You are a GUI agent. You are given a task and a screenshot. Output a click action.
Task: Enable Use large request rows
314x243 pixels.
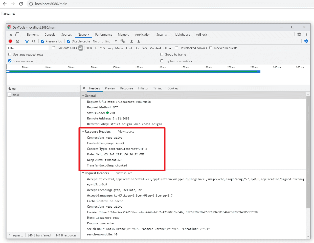[10, 54]
